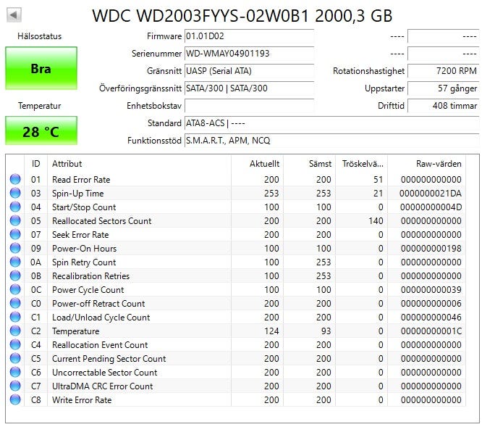Click worst value 93 in Temperature row

[326, 331]
